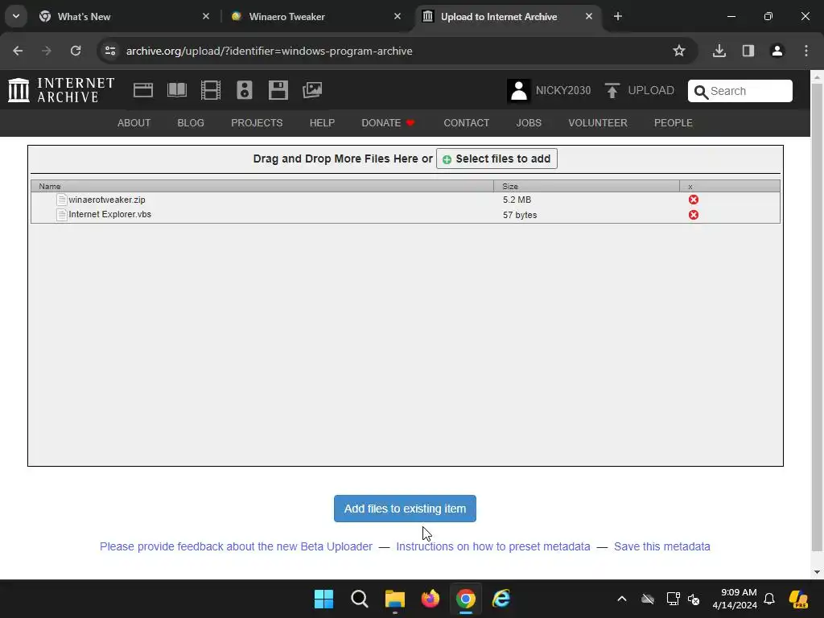The height and width of the screenshot is (618, 824).
Task: Open the PEOPLE menu item
Action: coord(674,123)
